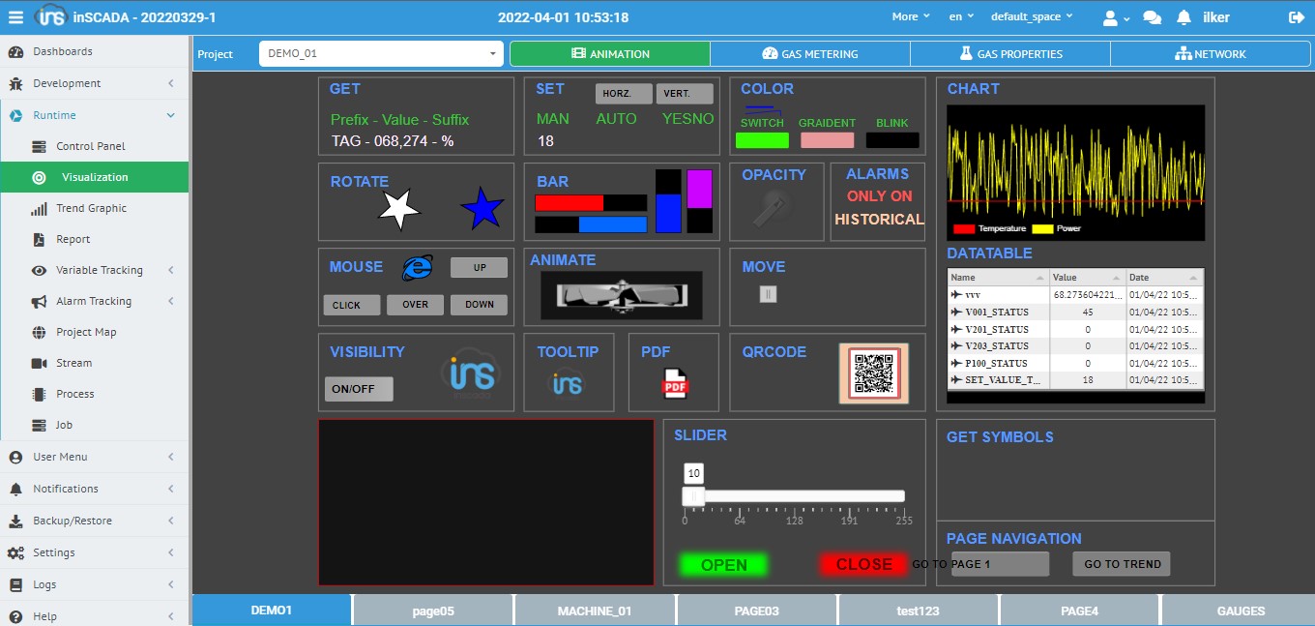Screen dimensions: 1315x626
Task: Click the QR code image
Action: tap(873, 373)
